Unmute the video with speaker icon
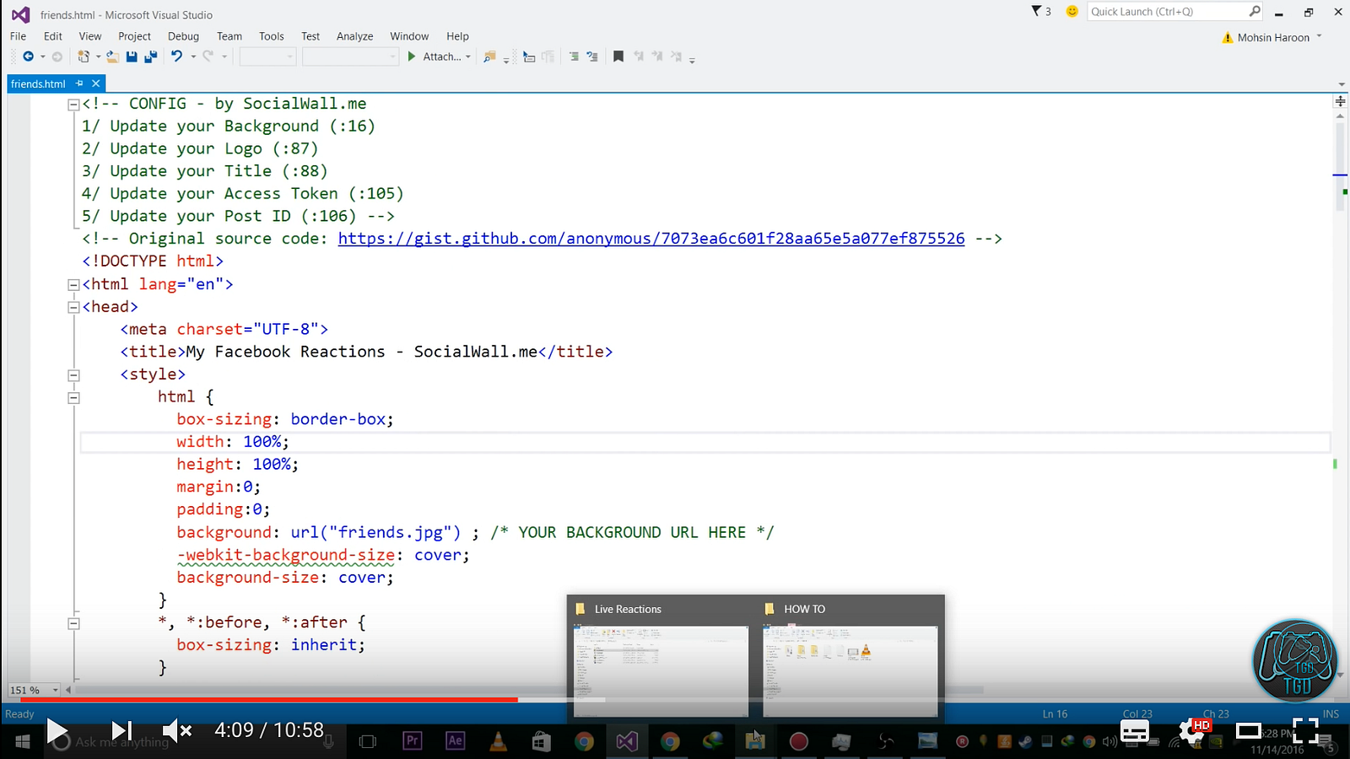The height and width of the screenshot is (759, 1350). click(x=176, y=730)
